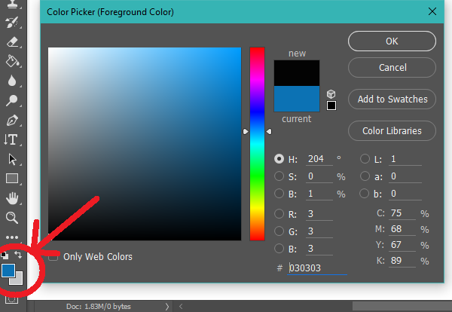Select the S saturation radio button
The image size is (452, 312).
pyautogui.click(x=279, y=176)
